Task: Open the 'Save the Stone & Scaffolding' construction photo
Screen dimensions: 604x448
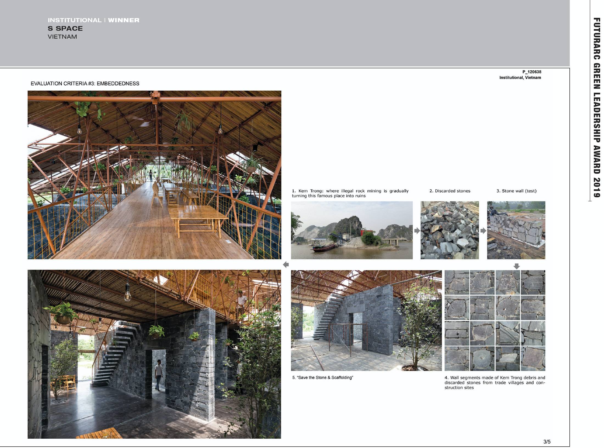Action: (366, 320)
